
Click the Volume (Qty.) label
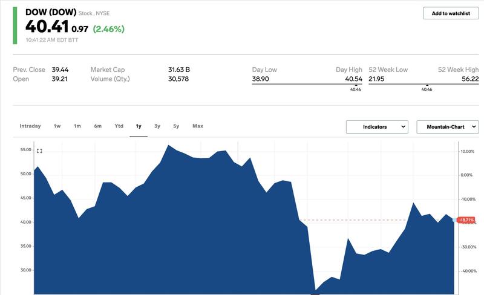pos(110,79)
